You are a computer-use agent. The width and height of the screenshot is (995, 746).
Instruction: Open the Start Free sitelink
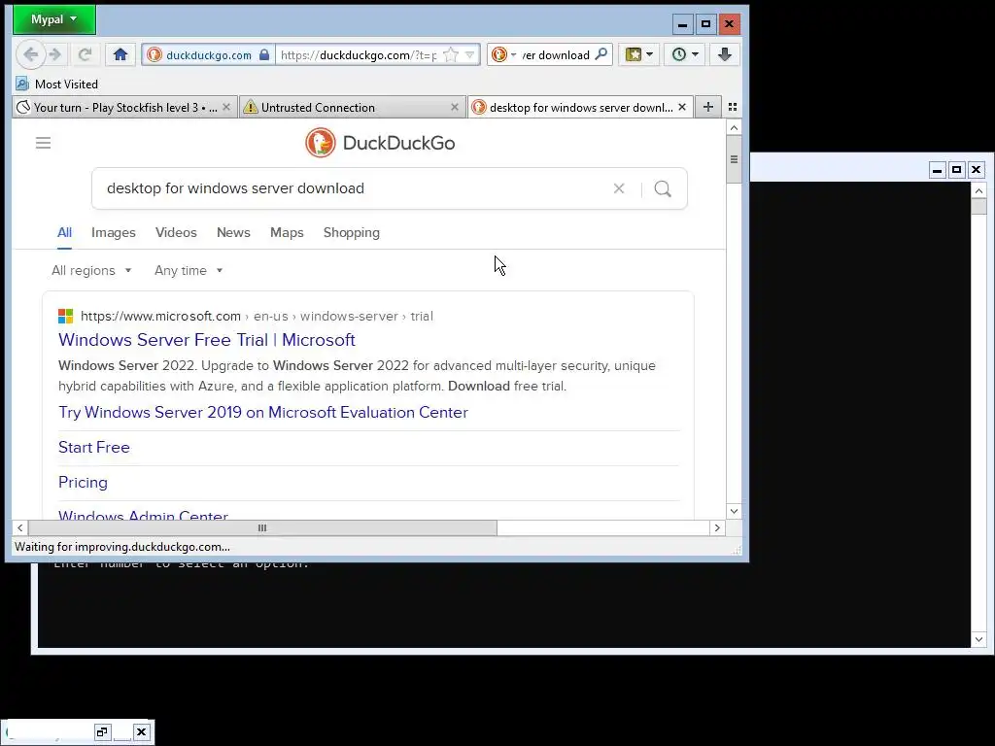tap(94, 447)
